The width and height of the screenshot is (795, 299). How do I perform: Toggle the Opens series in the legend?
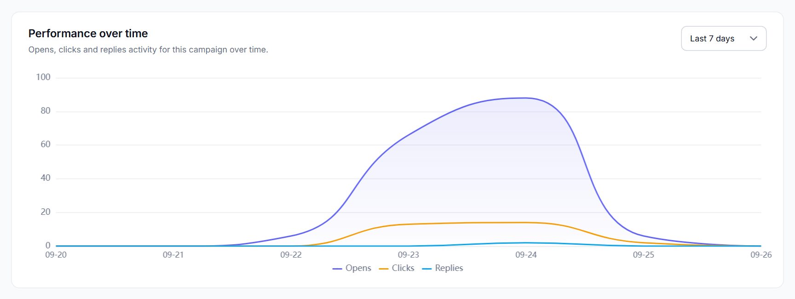coord(352,268)
